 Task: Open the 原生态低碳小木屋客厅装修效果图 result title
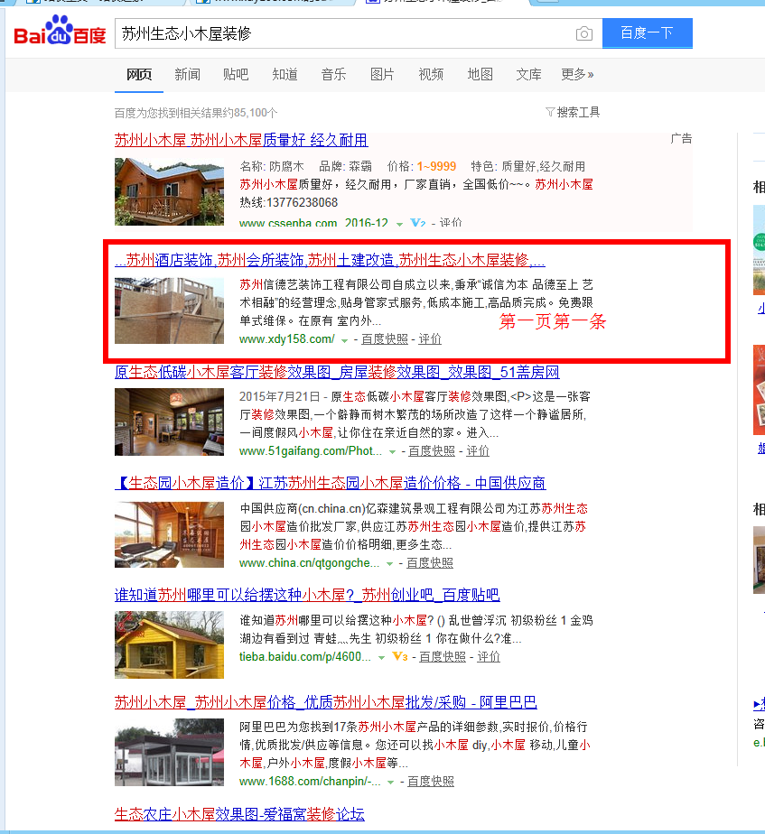(337, 372)
